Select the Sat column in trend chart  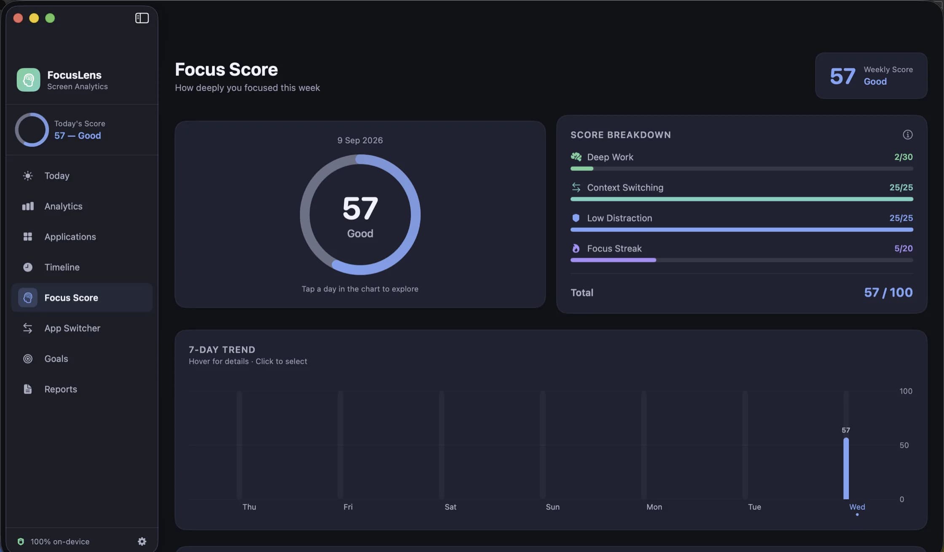pyautogui.click(x=442, y=445)
